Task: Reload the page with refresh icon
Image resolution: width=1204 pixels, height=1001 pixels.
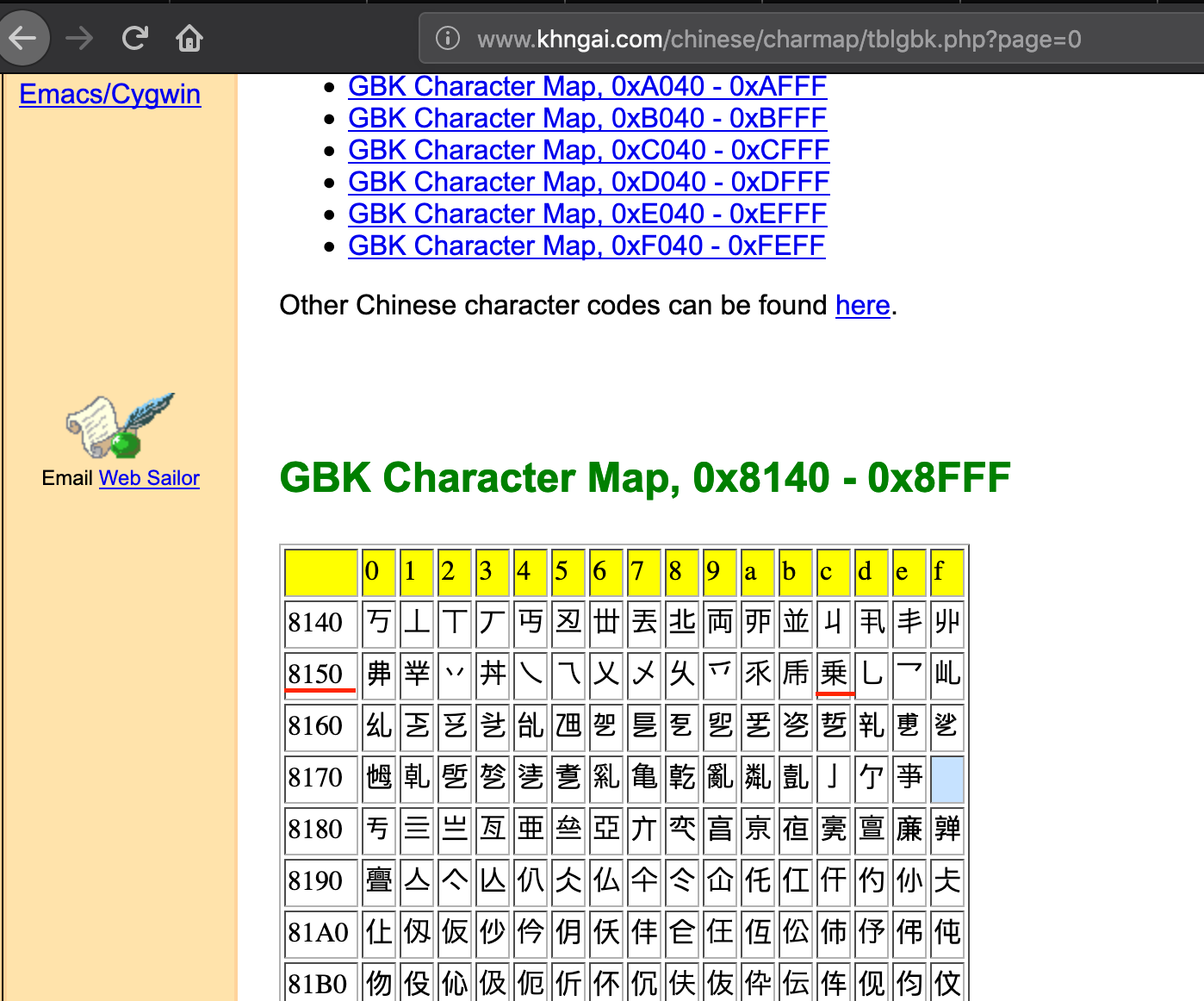Action: tap(134, 38)
